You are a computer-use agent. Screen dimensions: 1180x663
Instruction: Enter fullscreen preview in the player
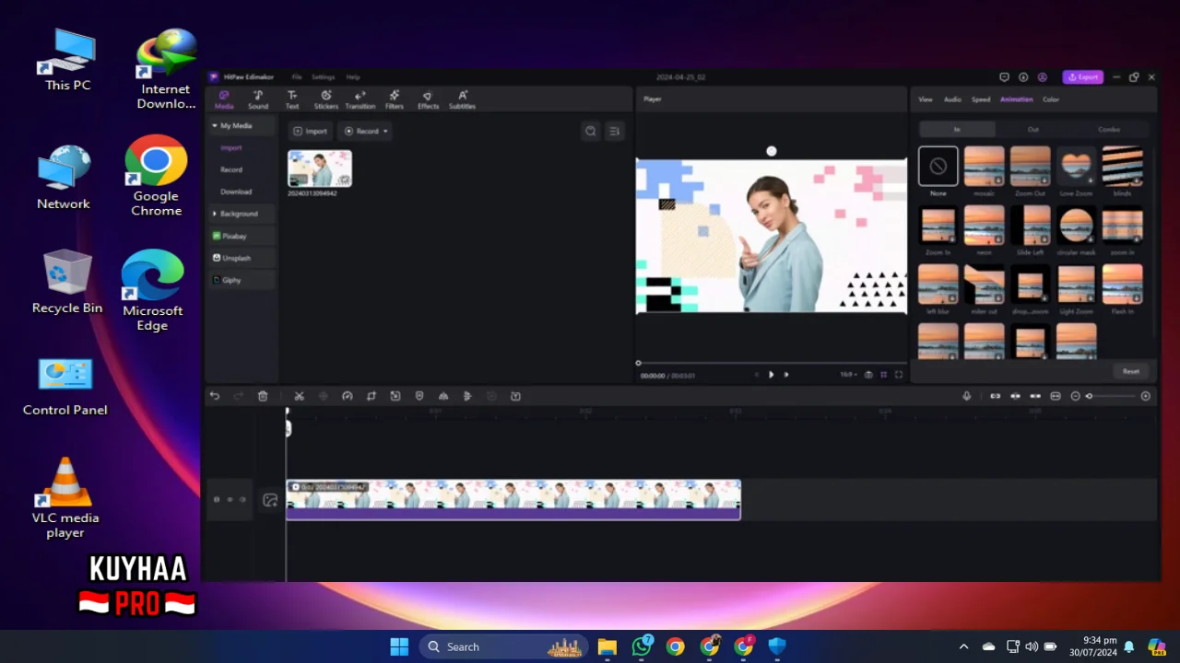pyautogui.click(x=899, y=375)
